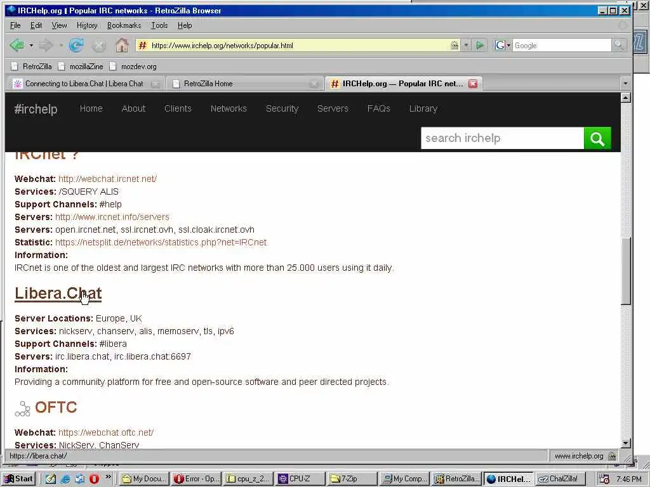
Task: Open Servers in site navigation
Action: point(333,108)
